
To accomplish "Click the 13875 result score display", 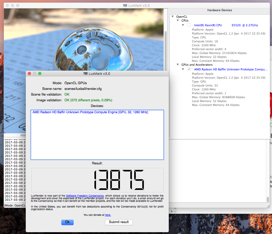I will [x=97, y=180].
